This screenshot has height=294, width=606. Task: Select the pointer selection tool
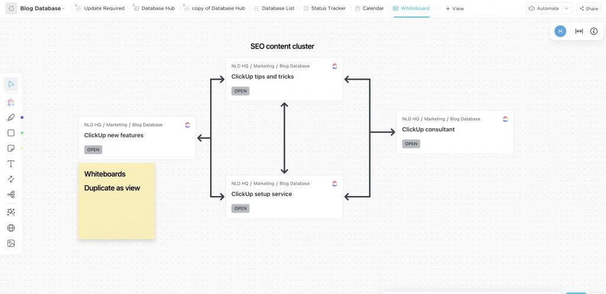coord(11,84)
